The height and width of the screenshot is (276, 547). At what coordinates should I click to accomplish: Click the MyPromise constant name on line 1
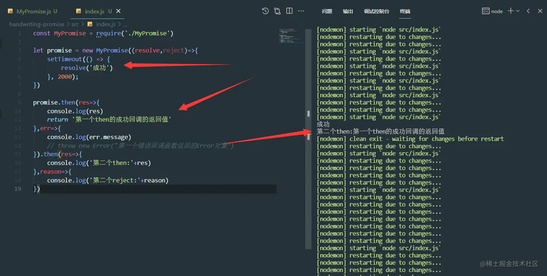click(x=70, y=33)
